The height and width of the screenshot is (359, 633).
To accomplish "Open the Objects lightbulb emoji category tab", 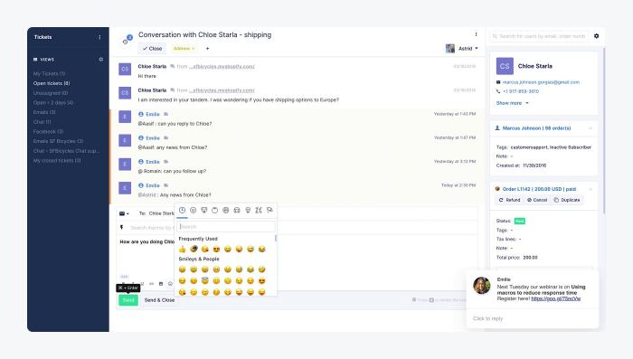I will tap(248, 210).
